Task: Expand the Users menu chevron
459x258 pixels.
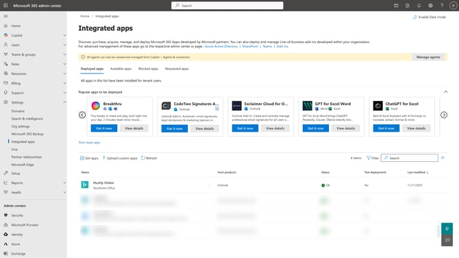Action: pyautogui.click(x=64, y=45)
